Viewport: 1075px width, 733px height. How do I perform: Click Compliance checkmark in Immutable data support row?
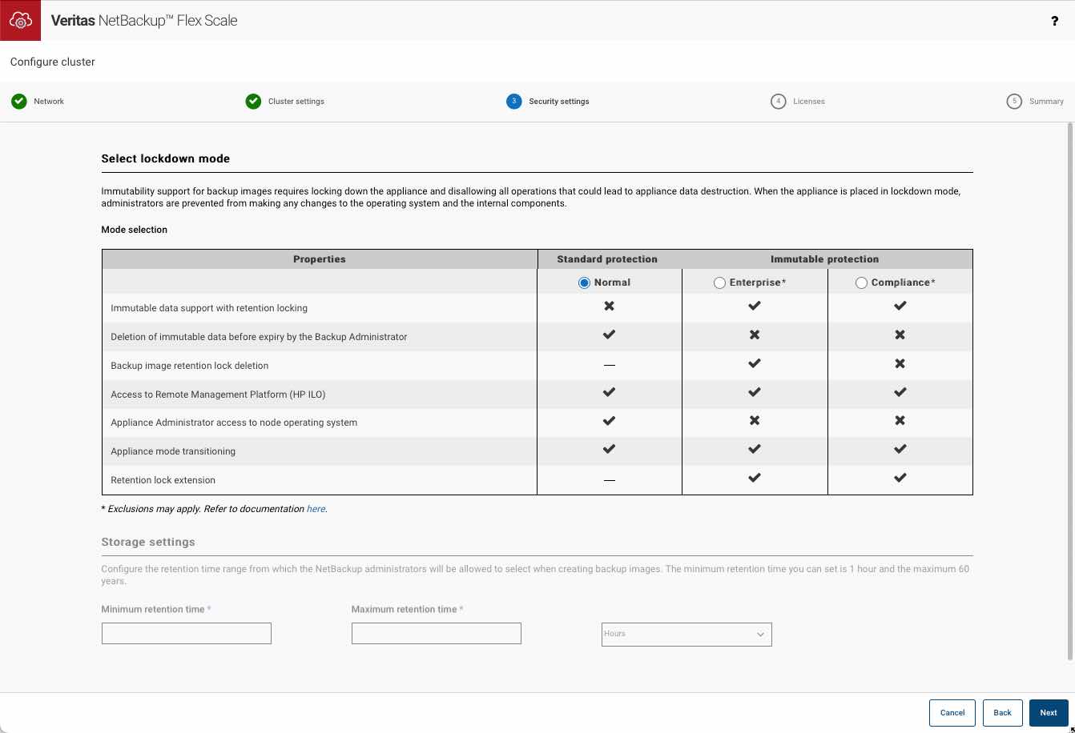pyautogui.click(x=900, y=306)
